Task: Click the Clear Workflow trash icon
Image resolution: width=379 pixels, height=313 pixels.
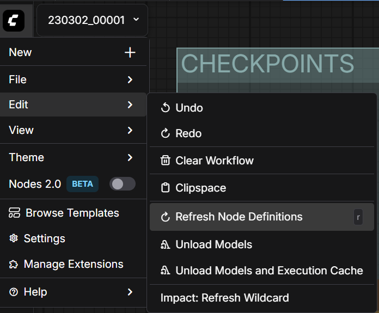Action: click(166, 161)
